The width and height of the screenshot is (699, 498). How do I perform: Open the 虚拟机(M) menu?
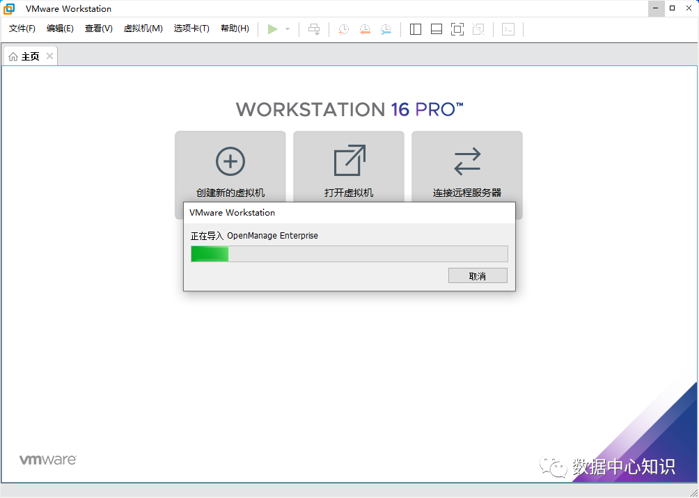click(x=143, y=29)
